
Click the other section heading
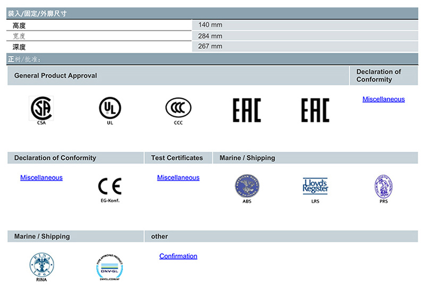tap(159, 236)
